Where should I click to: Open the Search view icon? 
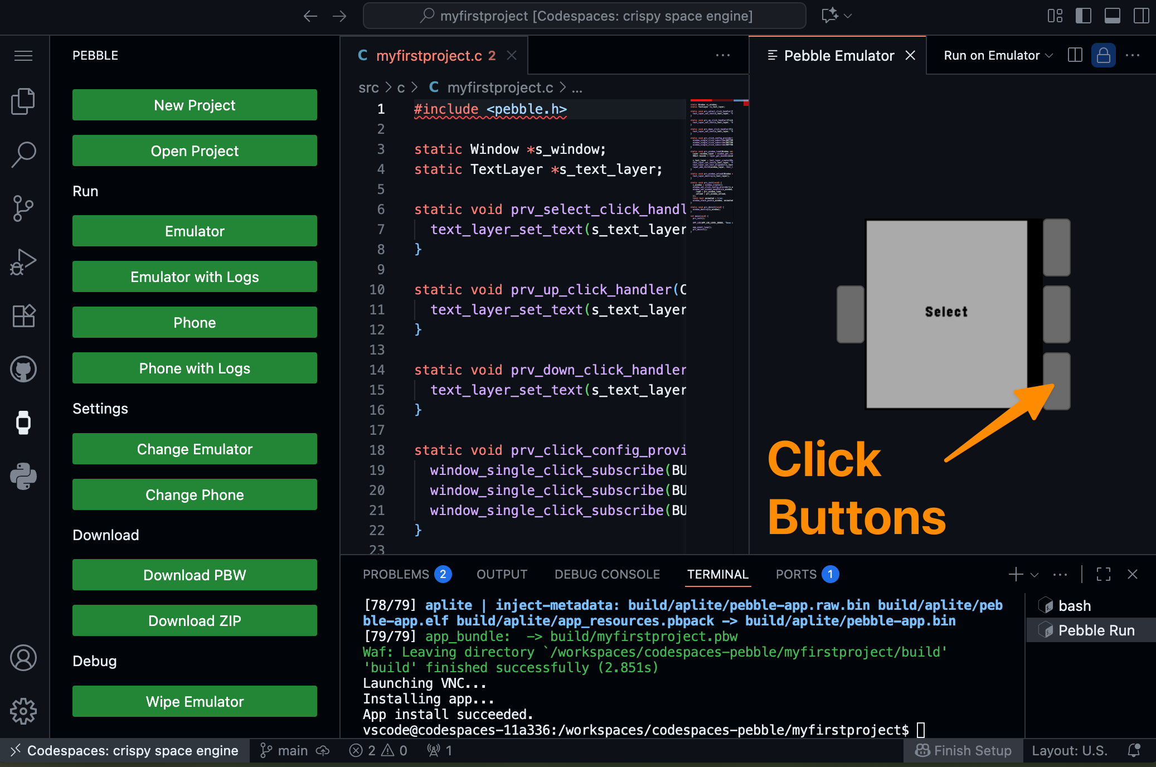tap(23, 154)
